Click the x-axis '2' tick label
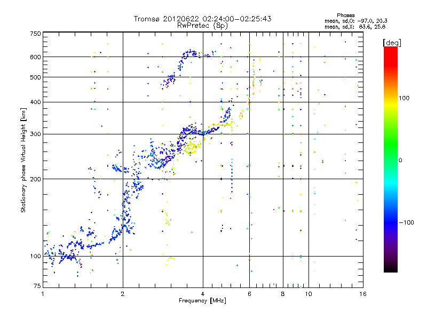The width and height of the screenshot is (427, 320). point(123,294)
